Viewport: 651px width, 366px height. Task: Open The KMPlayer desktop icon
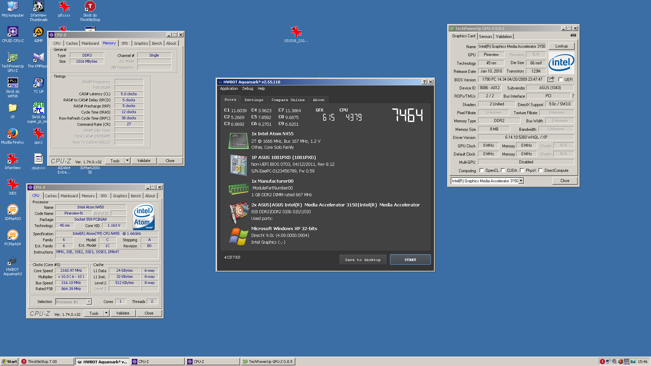38,60
